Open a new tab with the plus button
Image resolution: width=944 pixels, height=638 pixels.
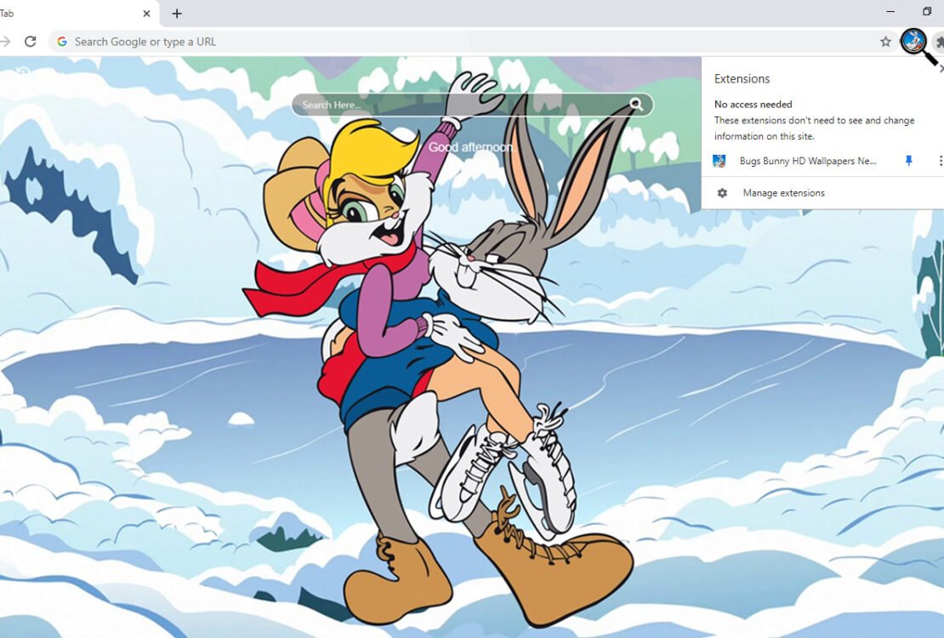(x=177, y=14)
